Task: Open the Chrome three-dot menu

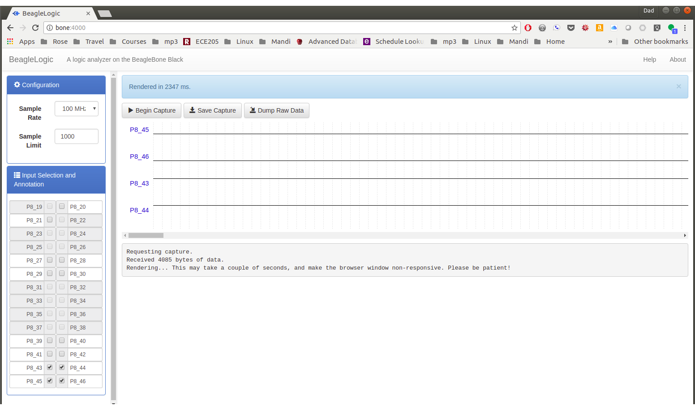Action: pos(685,28)
